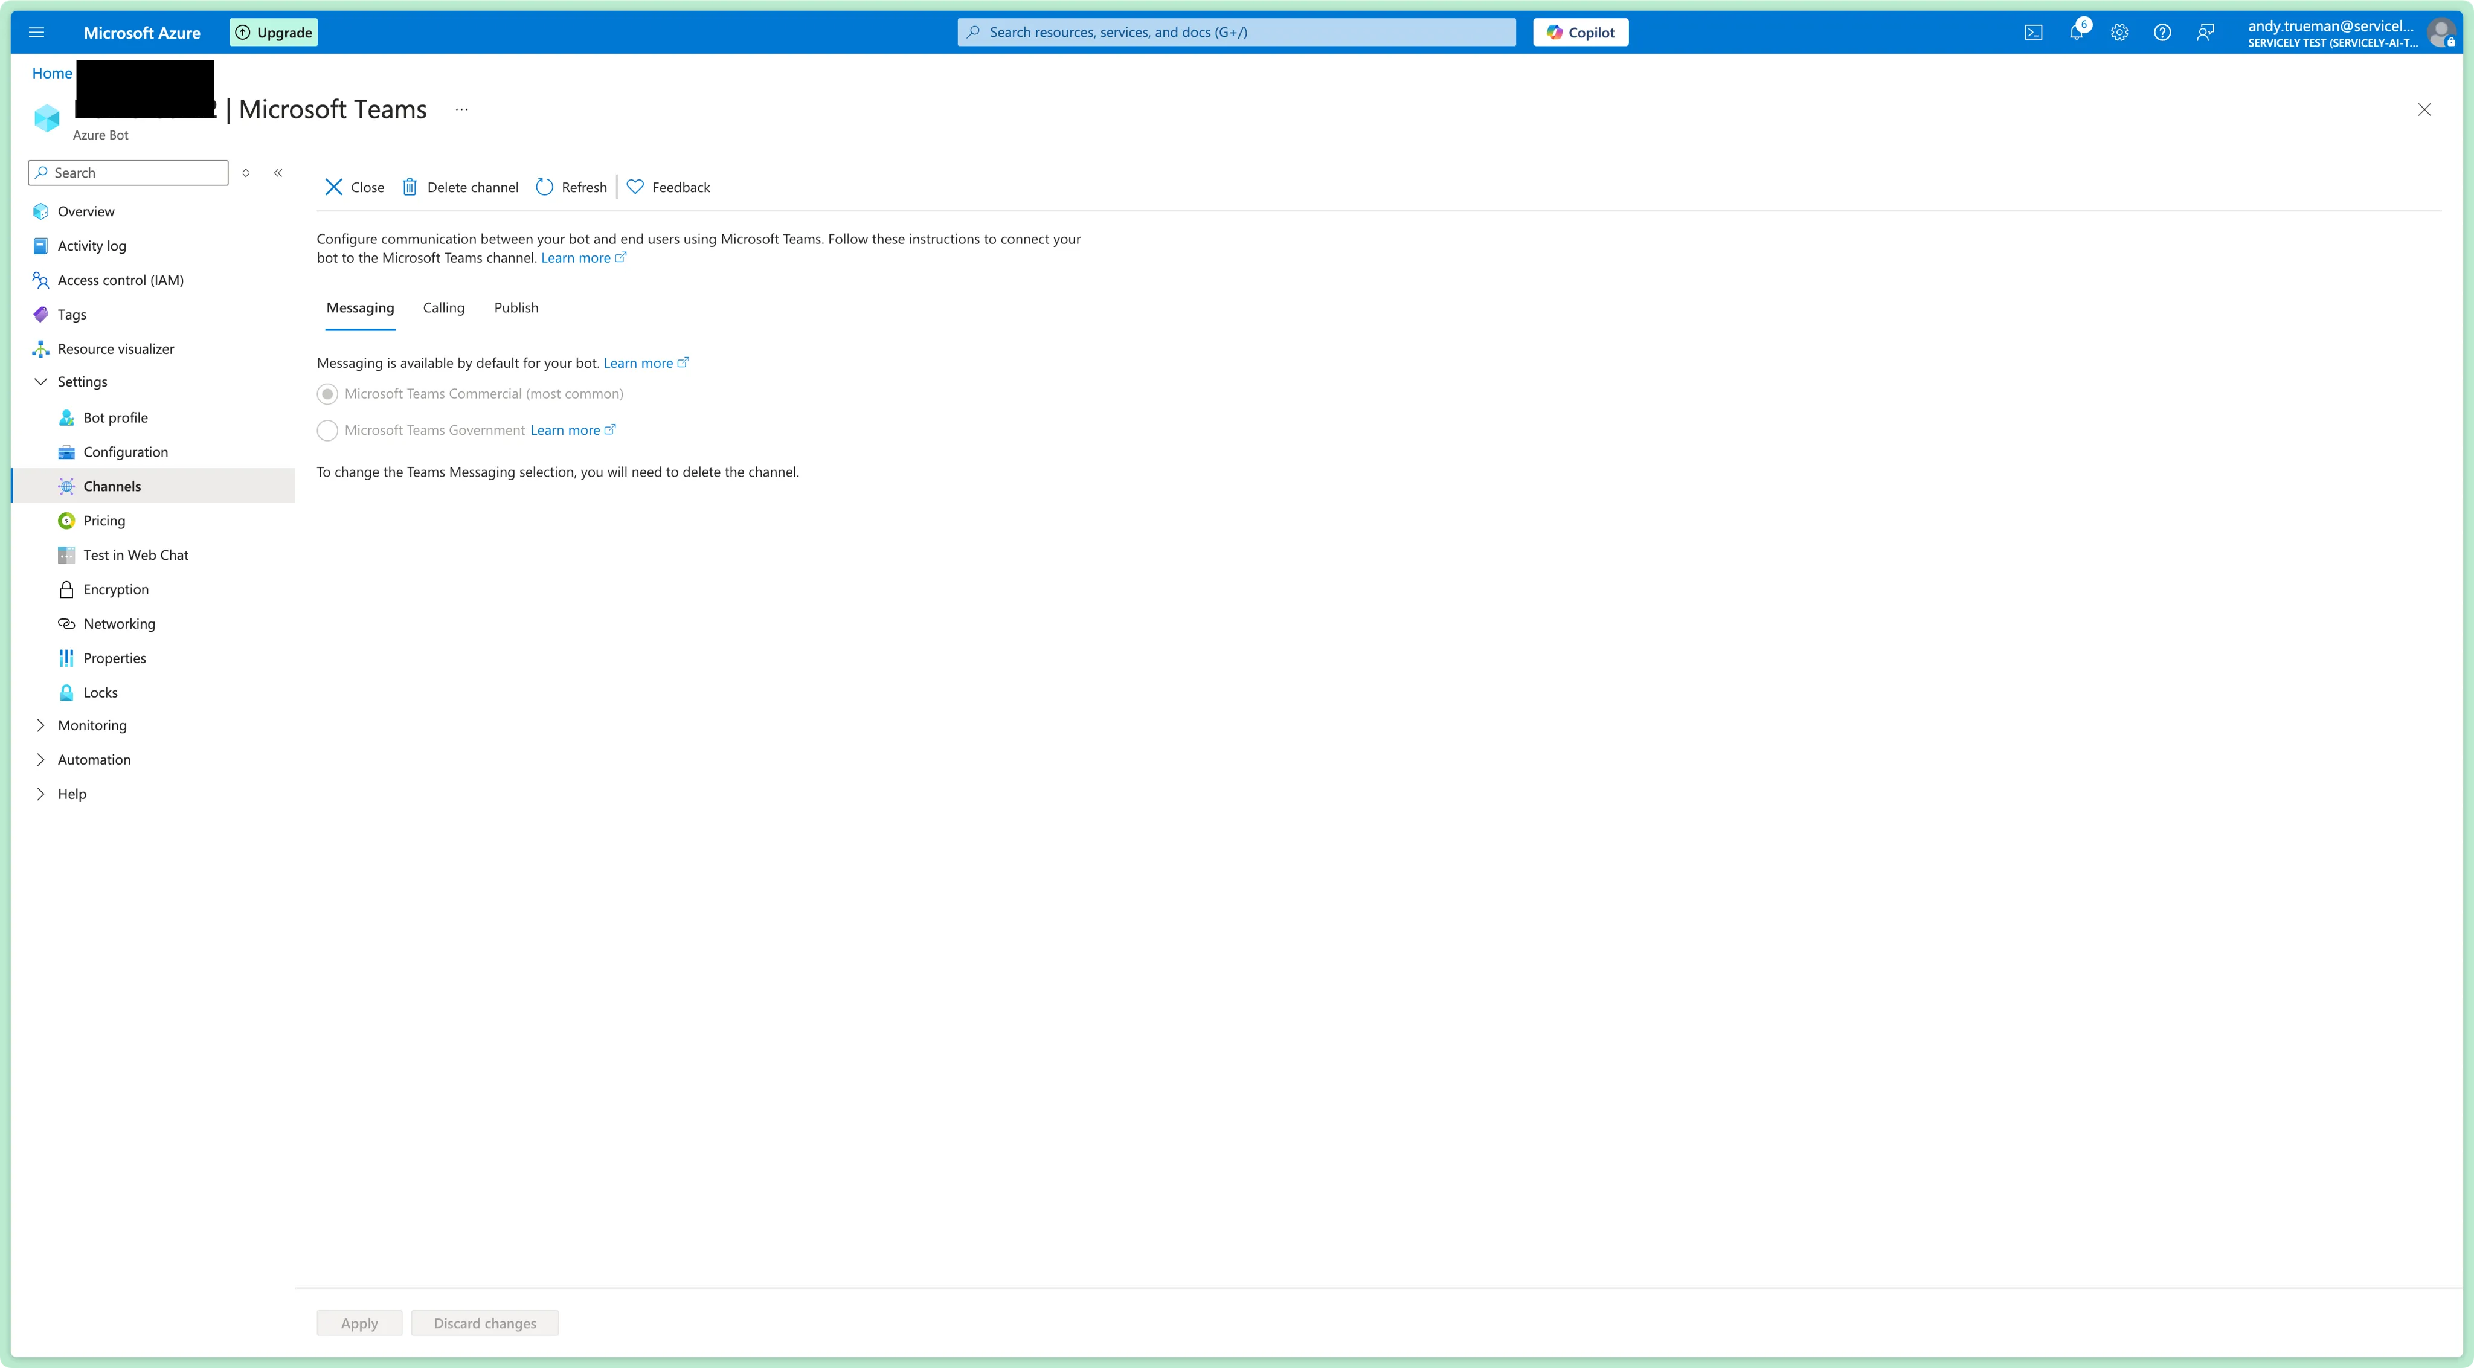This screenshot has height=1368, width=2474.
Task: Click the Microsoft Azure portal title
Action: [142, 33]
